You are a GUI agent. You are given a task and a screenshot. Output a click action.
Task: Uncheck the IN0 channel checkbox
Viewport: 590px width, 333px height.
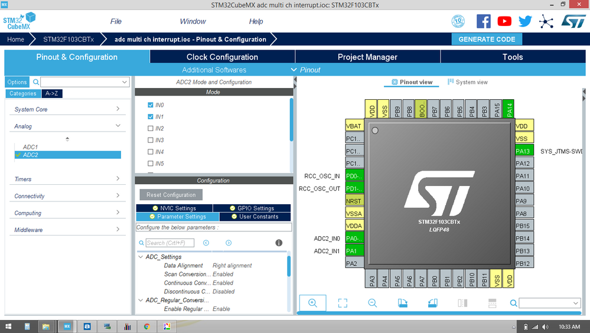(x=151, y=105)
